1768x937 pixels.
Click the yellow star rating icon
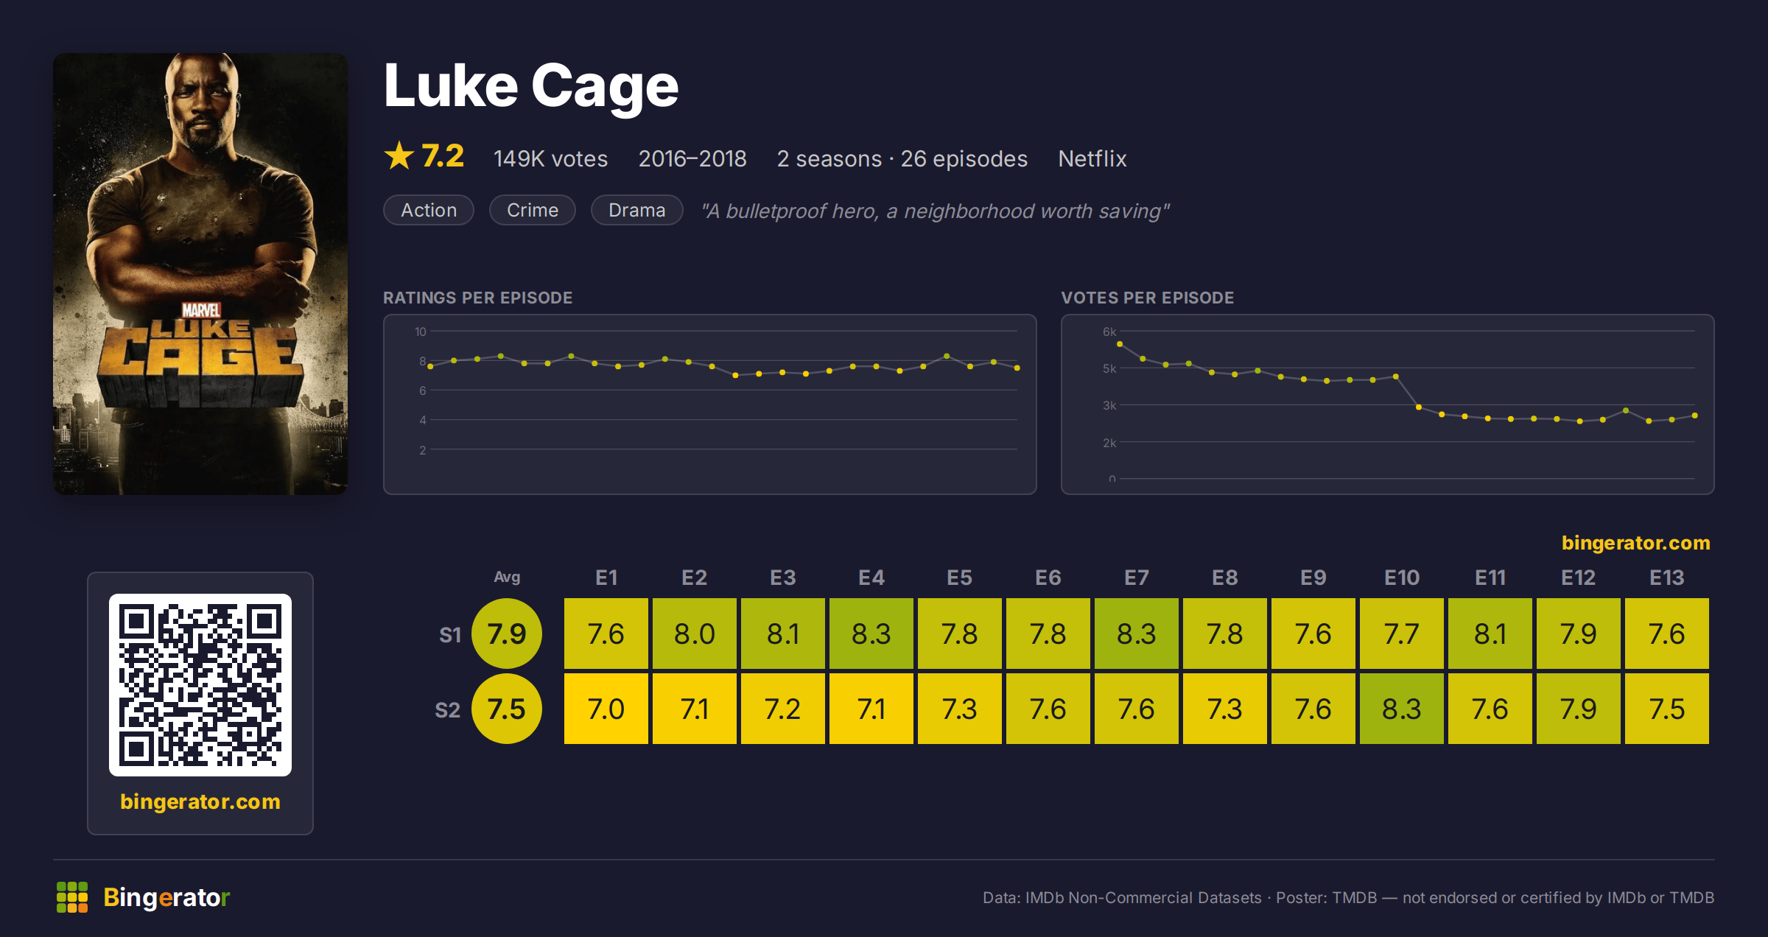[x=399, y=156]
